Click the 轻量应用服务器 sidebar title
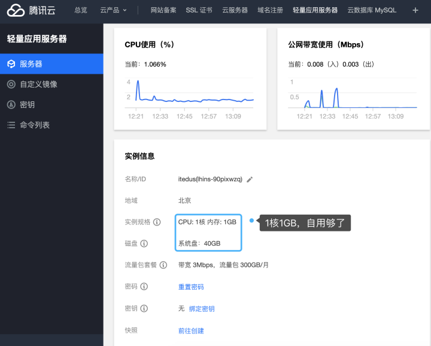The image size is (431, 346). click(x=37, y=39)
